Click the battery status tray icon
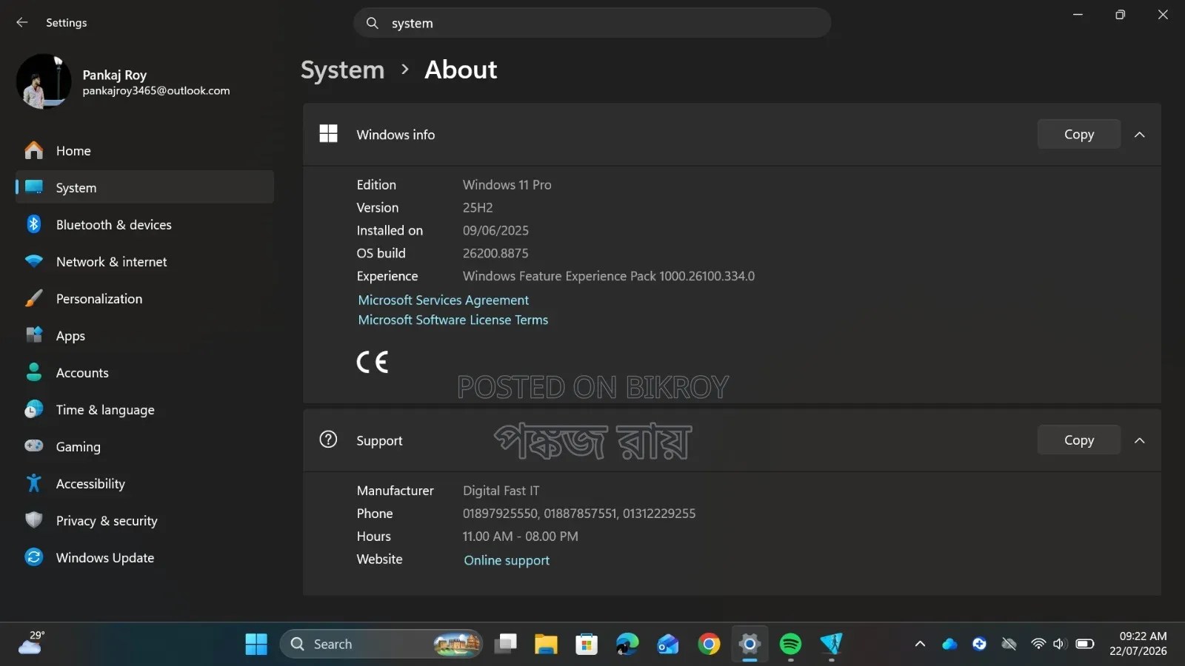The width and height of the screenshot is (1185, 666). [x=1085, y=644]
